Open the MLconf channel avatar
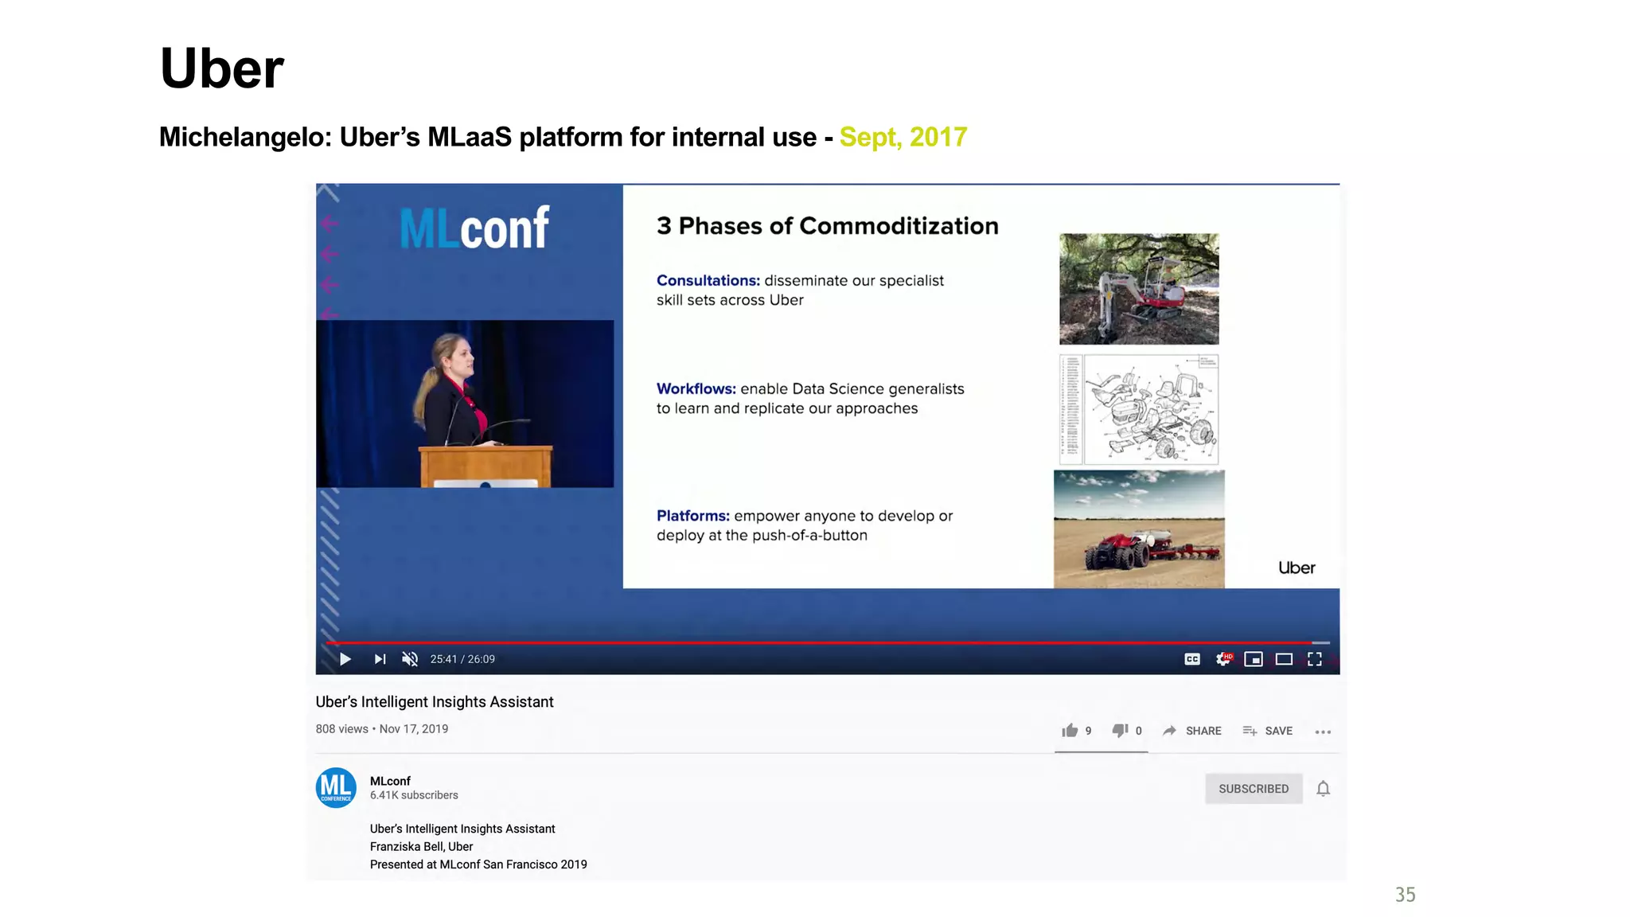The height and width of the screenshot is (917, 1630). point(336,788)
